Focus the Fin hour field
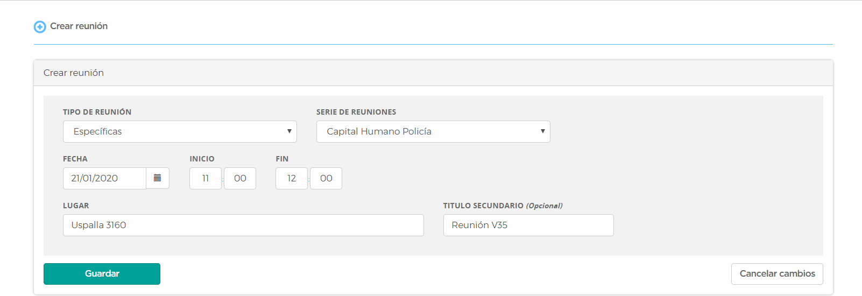Viewport: 862px width, 296px height. (x=292, y=178)
